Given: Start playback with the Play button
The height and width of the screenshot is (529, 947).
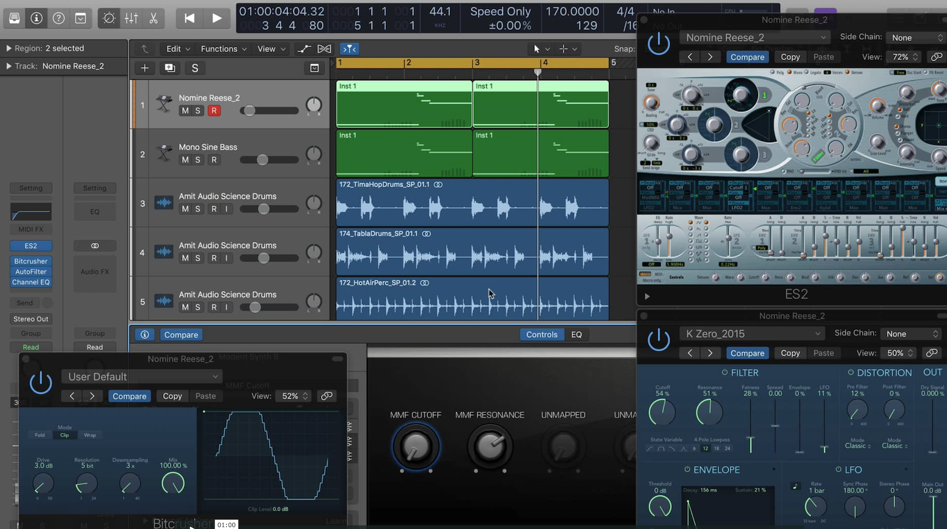Looking at the screenshot, I should click(x=216, y=18).
